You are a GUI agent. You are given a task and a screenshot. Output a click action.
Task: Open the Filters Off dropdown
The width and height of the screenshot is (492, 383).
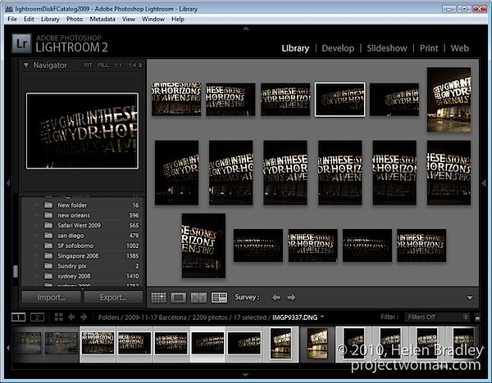pos(437,318)
